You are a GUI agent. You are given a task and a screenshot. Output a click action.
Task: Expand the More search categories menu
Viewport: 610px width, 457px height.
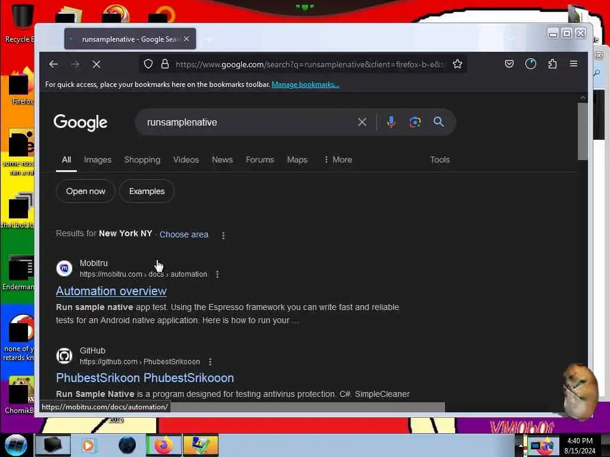pos(338,159)
